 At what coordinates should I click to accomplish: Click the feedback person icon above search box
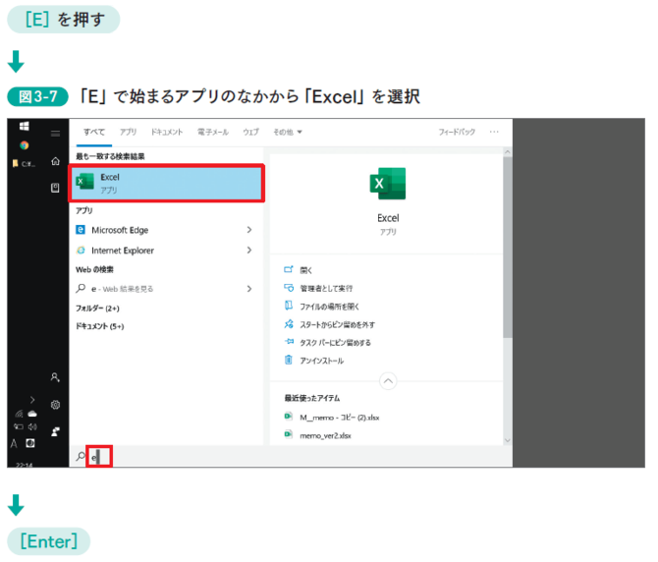click(55, 431)
